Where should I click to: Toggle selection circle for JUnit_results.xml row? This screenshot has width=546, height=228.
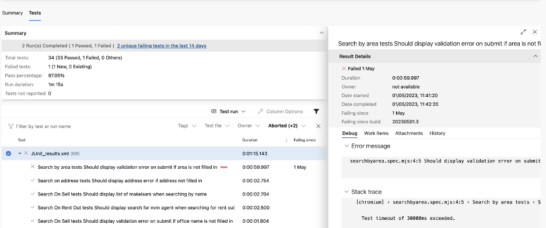click(9, 154)
